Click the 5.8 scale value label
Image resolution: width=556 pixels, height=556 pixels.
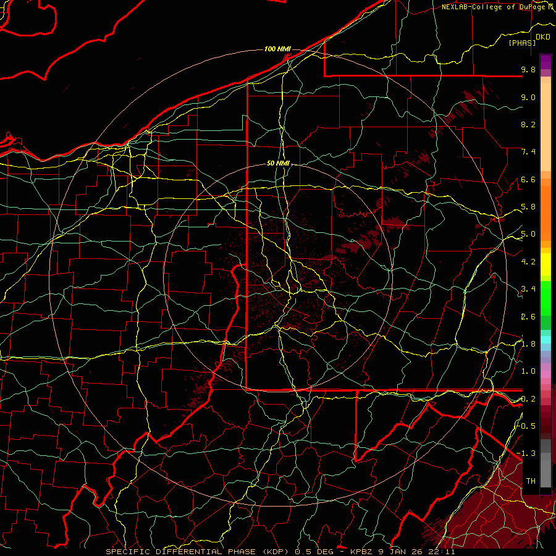(528, 207)
